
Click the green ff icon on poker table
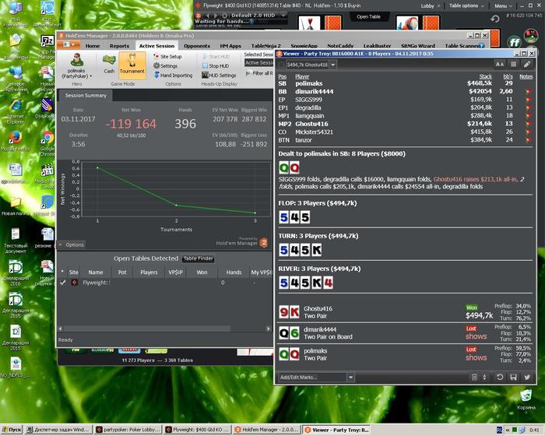coord(514,43)
